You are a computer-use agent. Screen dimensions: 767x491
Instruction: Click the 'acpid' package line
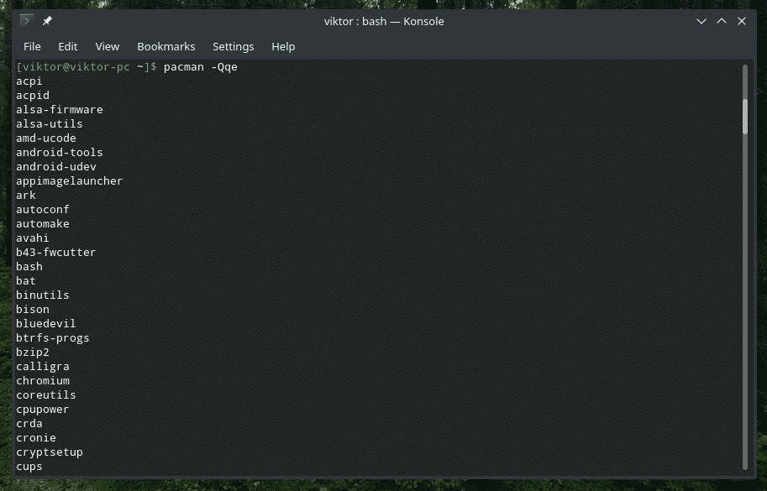tap(32, 96)
